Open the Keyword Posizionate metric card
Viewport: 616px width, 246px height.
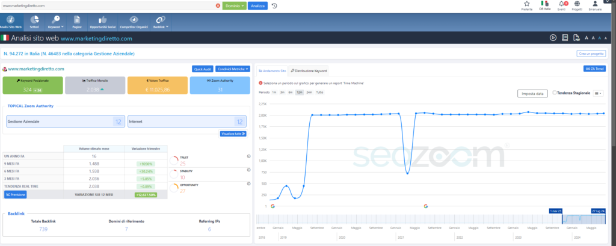click(32, 85)
